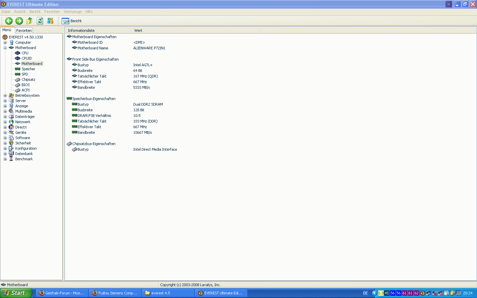Select the CPUID item in tree
Screen dimensions: 477x298
[26, 58]
